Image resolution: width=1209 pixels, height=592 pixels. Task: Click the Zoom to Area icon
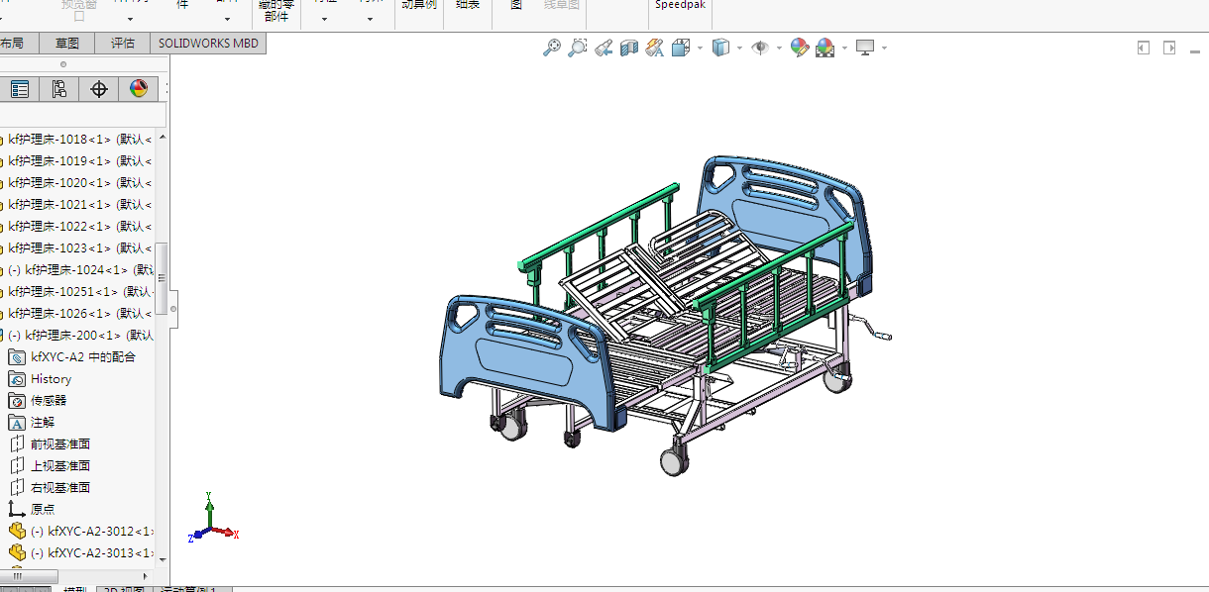point(578,47)
